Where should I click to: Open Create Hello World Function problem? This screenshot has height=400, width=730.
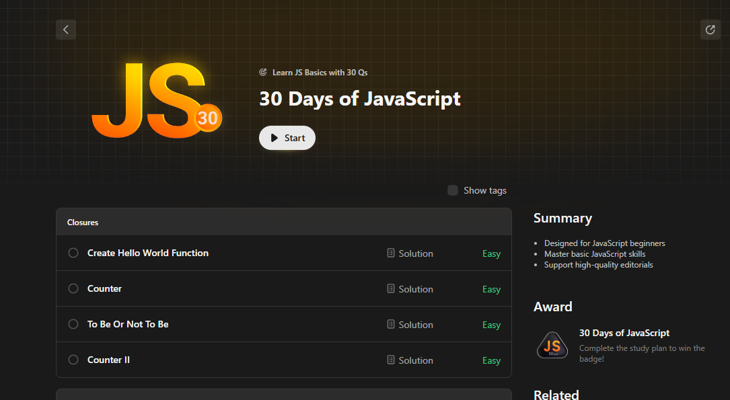[148, 253]
